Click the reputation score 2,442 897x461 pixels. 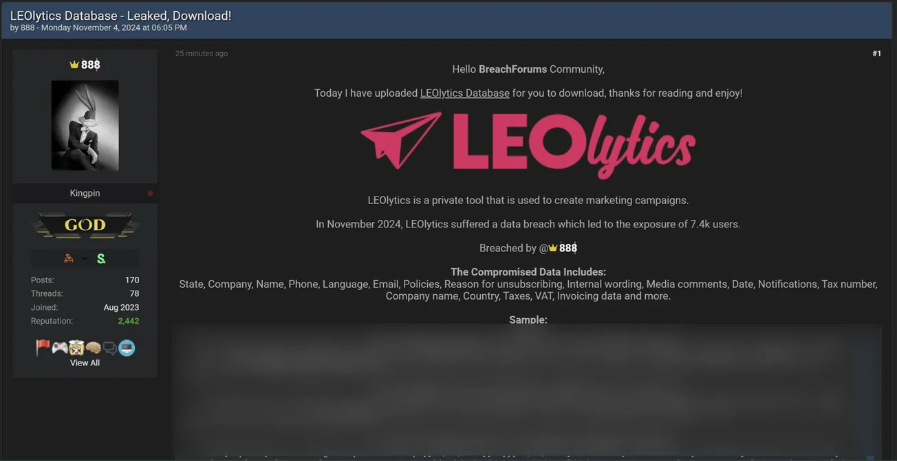129,321
